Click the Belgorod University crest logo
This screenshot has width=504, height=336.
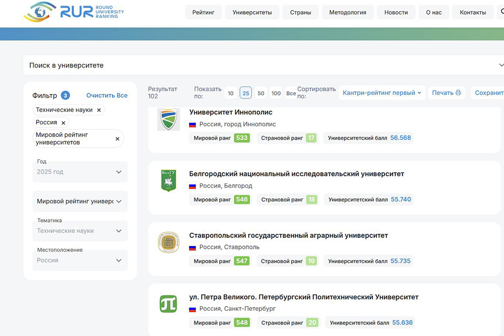168,181
